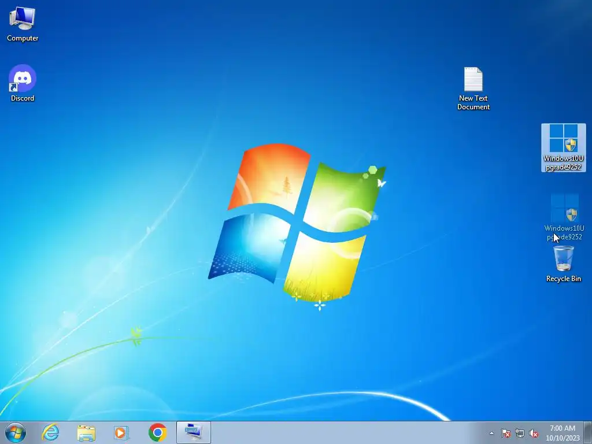
Task: Click the 'Computer' label text
Action: 23,38
